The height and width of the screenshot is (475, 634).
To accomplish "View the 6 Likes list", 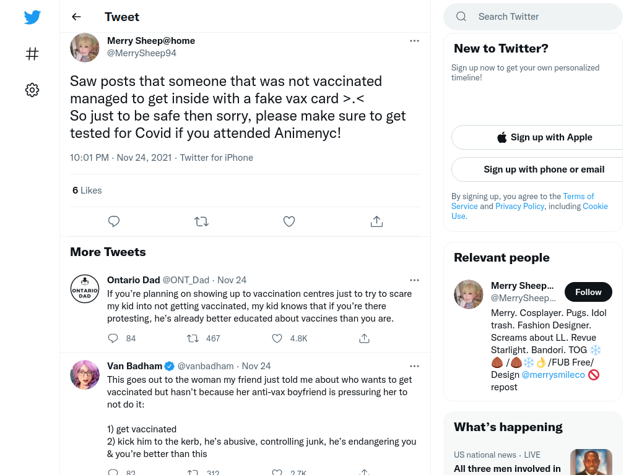I will coord(87,190).
